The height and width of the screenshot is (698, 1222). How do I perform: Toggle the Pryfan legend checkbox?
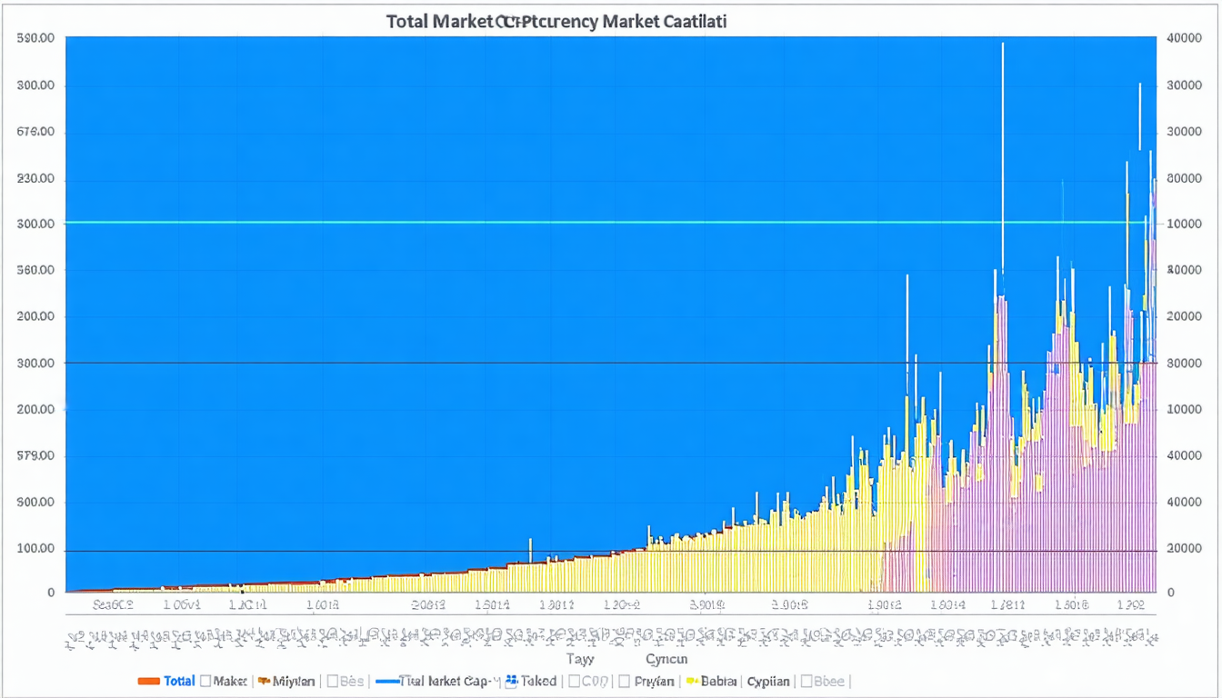624,681
